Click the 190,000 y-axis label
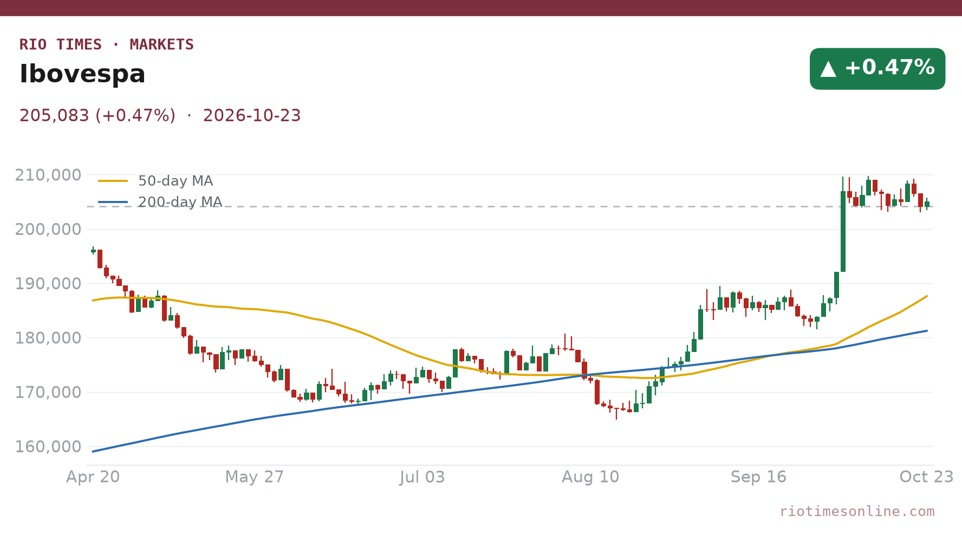Image resolution: width=962 pixels, height=541 pixels. (48, 284)
